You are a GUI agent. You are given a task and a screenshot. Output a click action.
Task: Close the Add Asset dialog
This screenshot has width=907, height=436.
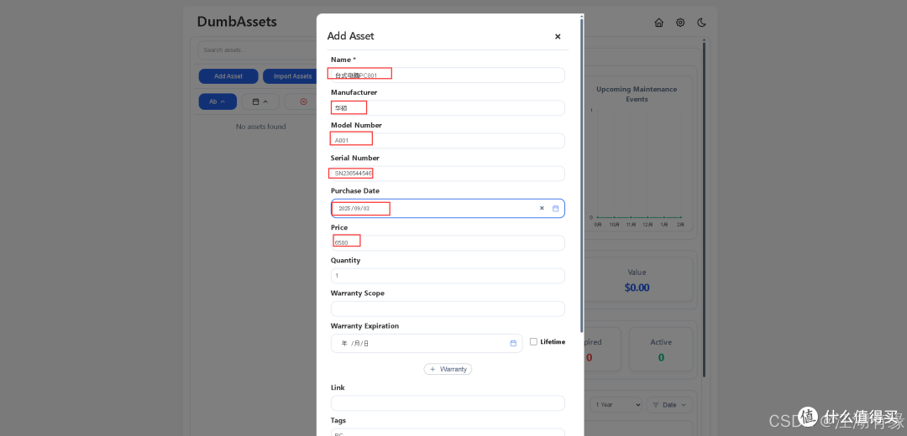click(x=558, y=36)
